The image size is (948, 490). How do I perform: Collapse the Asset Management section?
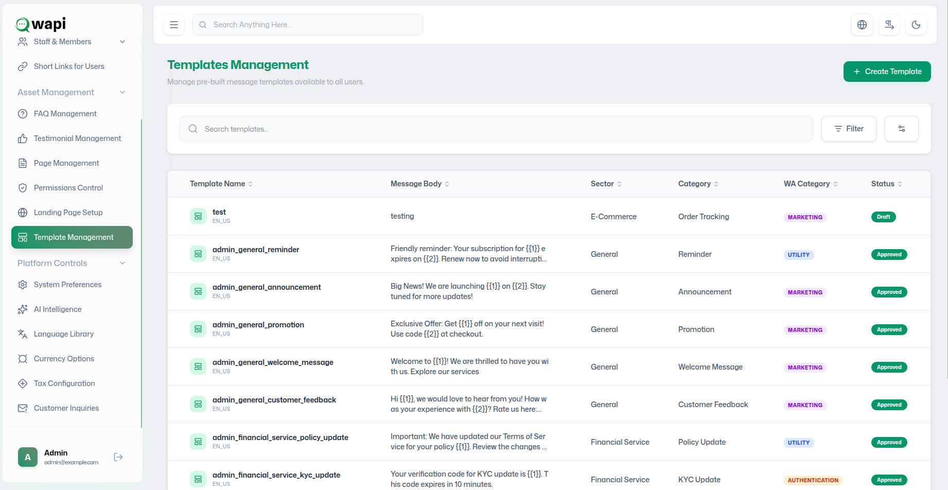72,92
